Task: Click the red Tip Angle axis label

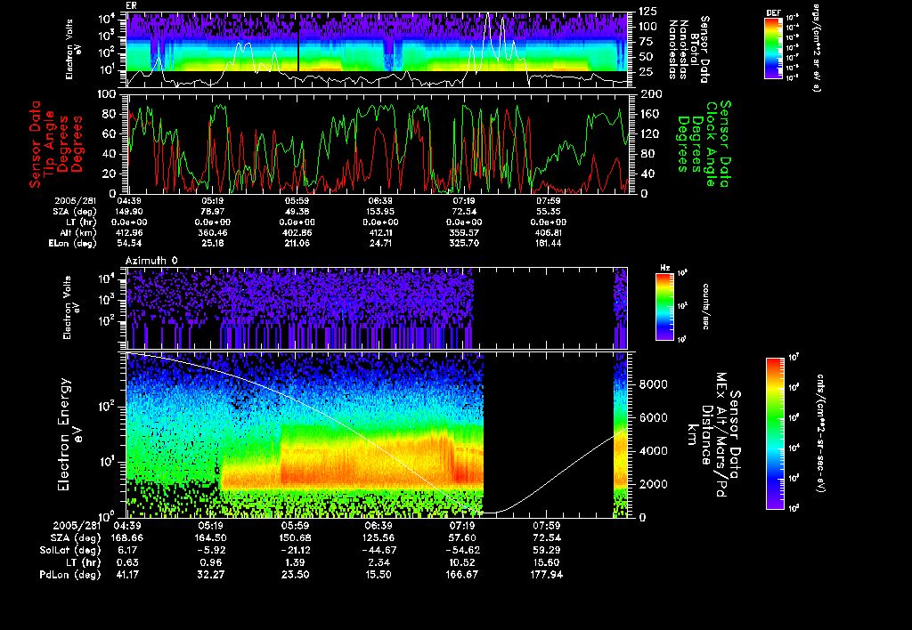Action: (56, 144)
